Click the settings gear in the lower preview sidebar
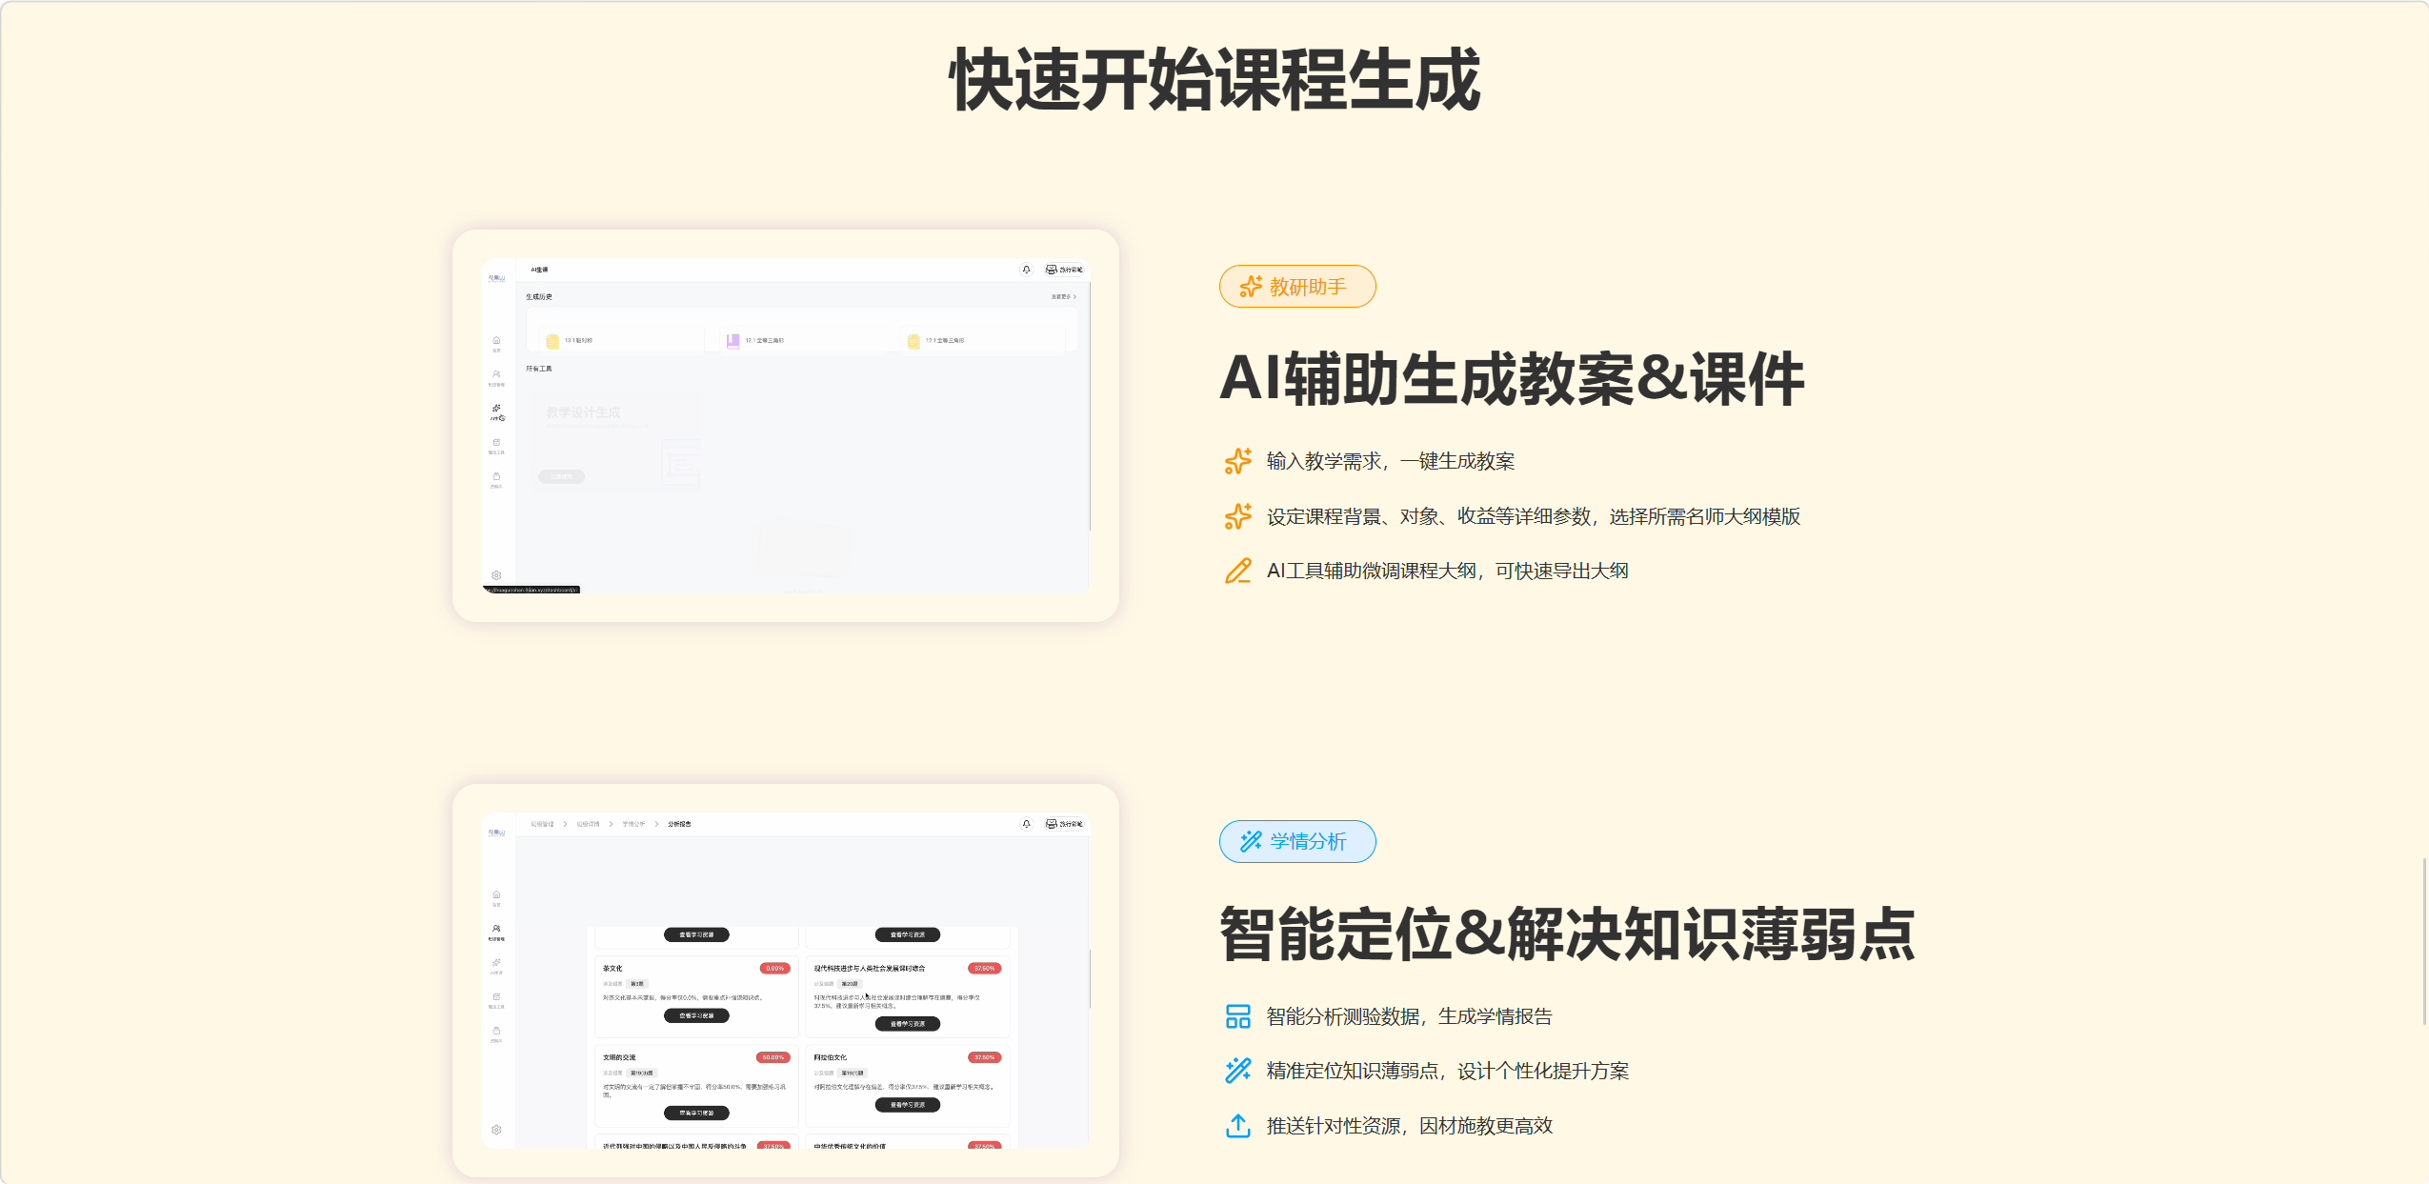2429x1184 pixels. [x=496, y=1130]
